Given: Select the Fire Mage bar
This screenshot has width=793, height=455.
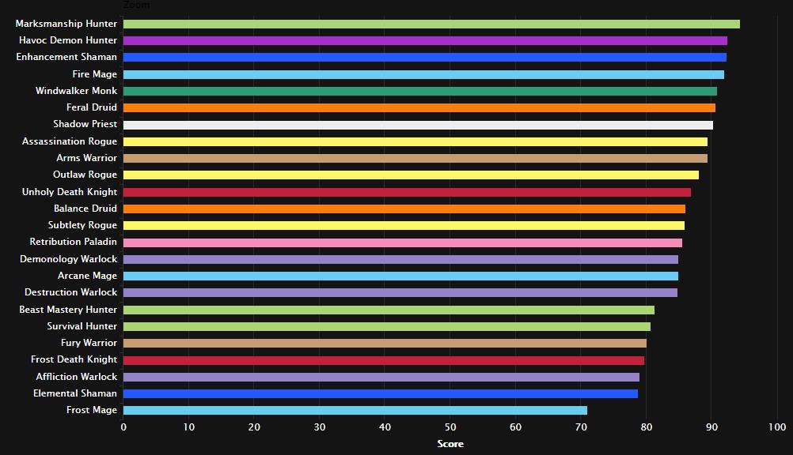Looking at the screenshot, I should pos(424,75).
